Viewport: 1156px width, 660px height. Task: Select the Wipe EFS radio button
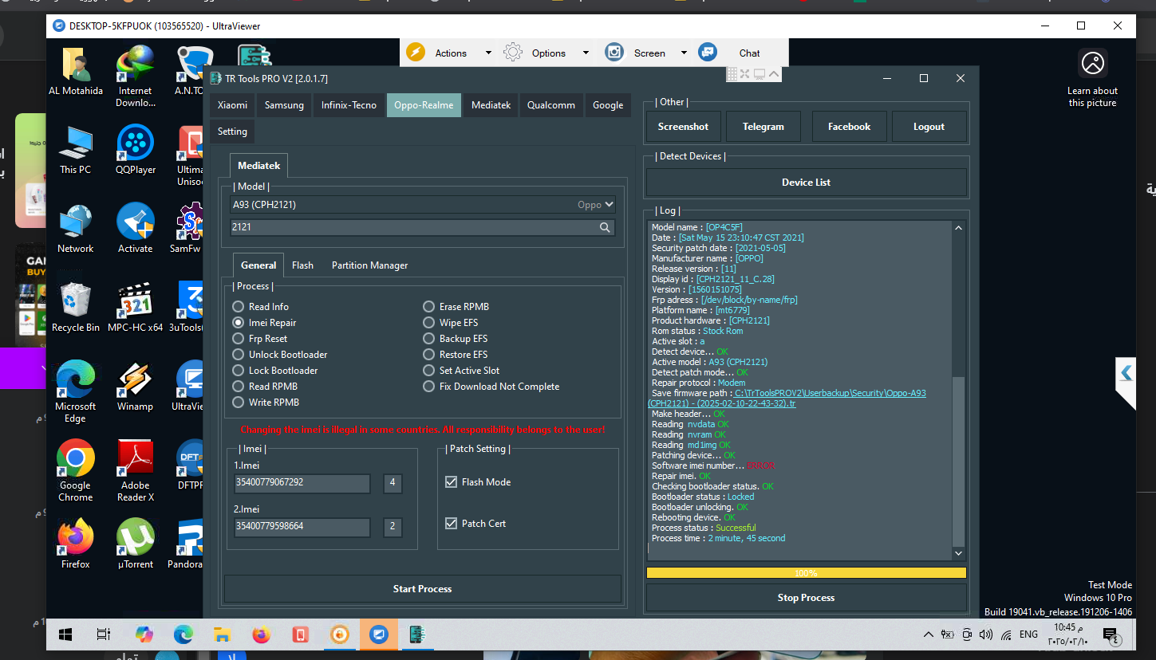[x=429, y=323]
